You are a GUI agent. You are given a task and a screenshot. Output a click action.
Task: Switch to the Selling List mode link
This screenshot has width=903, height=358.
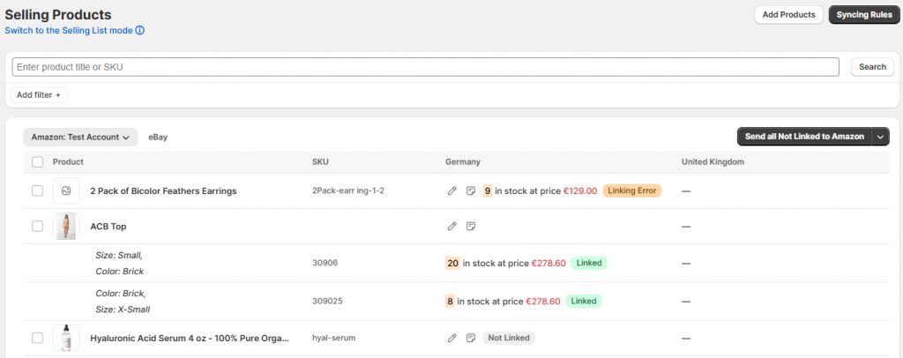click(x=68, y=30)
